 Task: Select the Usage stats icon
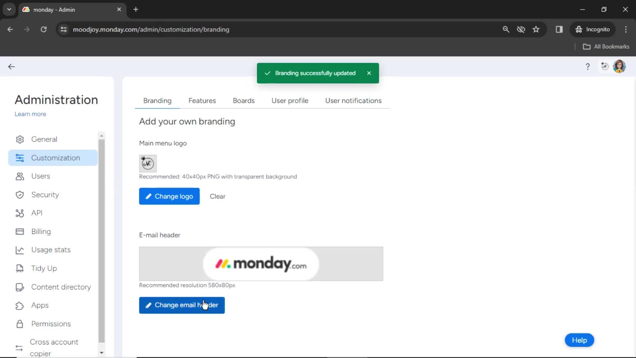[19, 250]
